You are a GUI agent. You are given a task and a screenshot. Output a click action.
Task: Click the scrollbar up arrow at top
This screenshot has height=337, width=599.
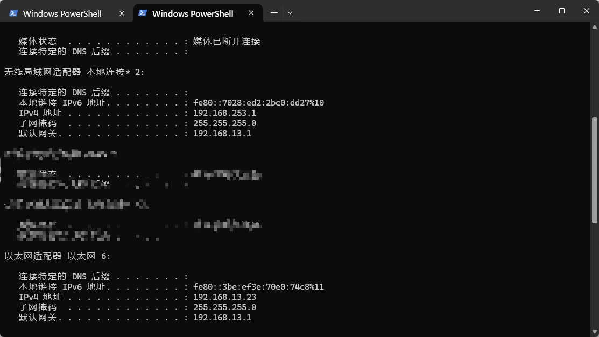tap(594, 26)
